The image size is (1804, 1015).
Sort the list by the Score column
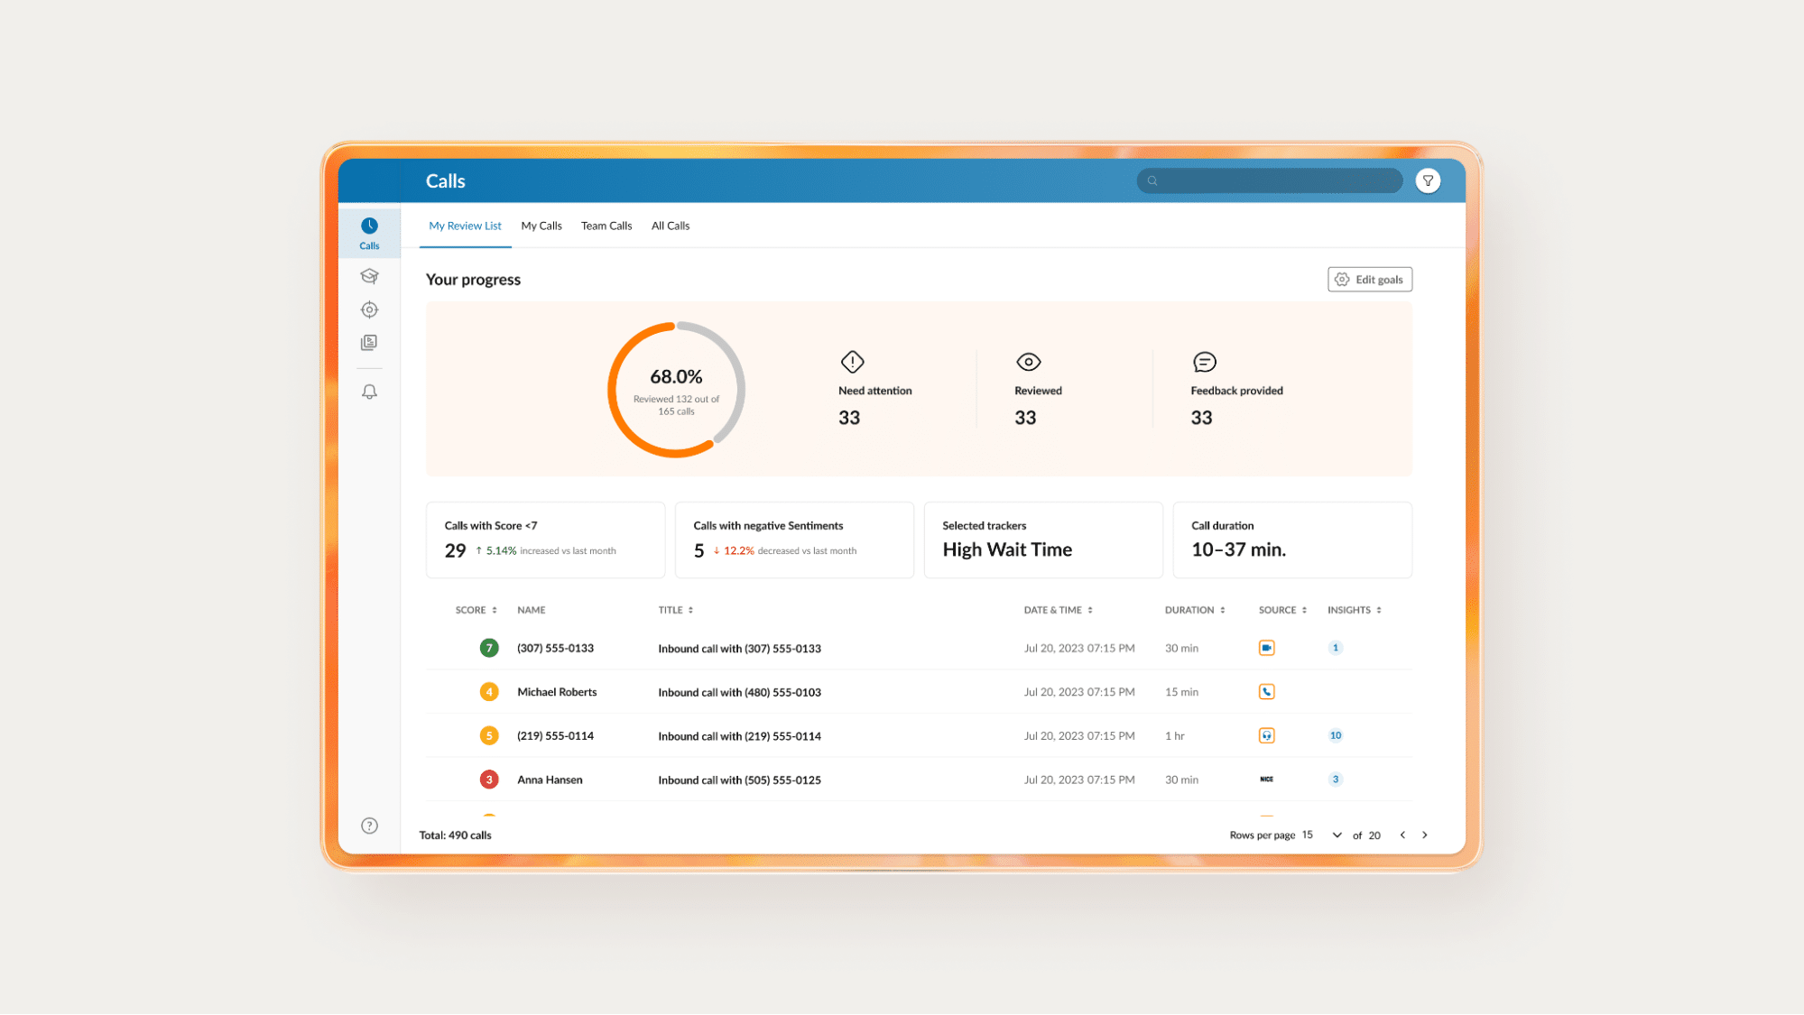tap(476, 610)
